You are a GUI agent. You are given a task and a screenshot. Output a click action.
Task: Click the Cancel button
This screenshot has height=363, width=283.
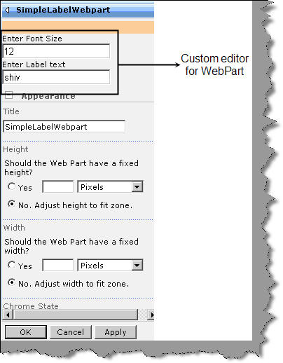click(x=71, y=332)
